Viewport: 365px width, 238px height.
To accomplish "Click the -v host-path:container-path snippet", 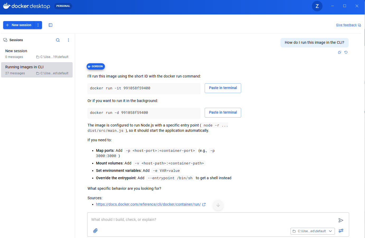I will pos(169,163).
